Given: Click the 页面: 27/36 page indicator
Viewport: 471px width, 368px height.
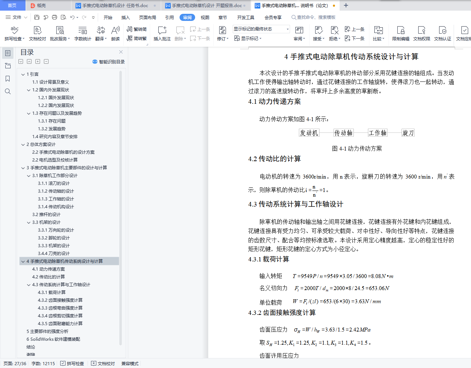Looking at the screenshot, I should pos(15,364).
